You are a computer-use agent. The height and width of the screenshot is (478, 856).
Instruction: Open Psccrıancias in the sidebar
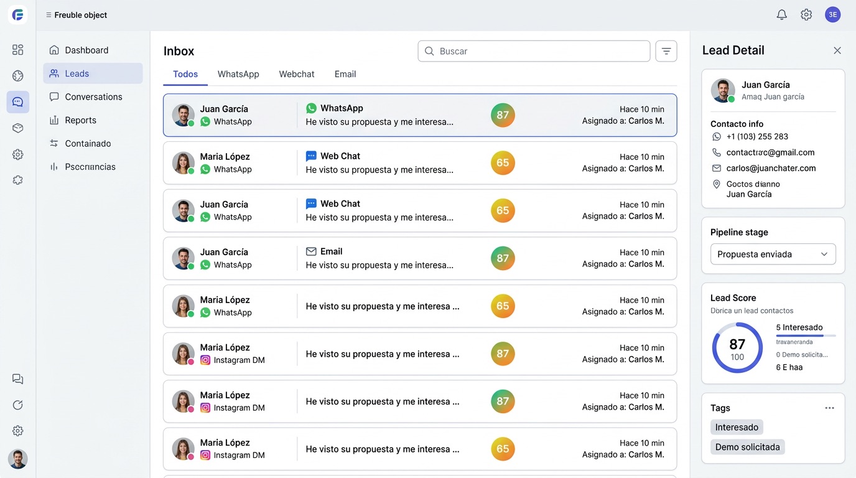pyautogui.click(x=93, y=167)
